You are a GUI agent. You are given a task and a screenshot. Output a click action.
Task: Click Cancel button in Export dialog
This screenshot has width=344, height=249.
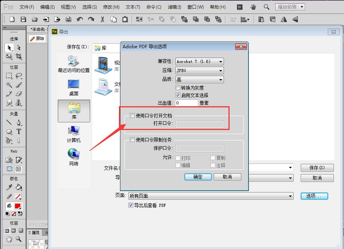317,178
